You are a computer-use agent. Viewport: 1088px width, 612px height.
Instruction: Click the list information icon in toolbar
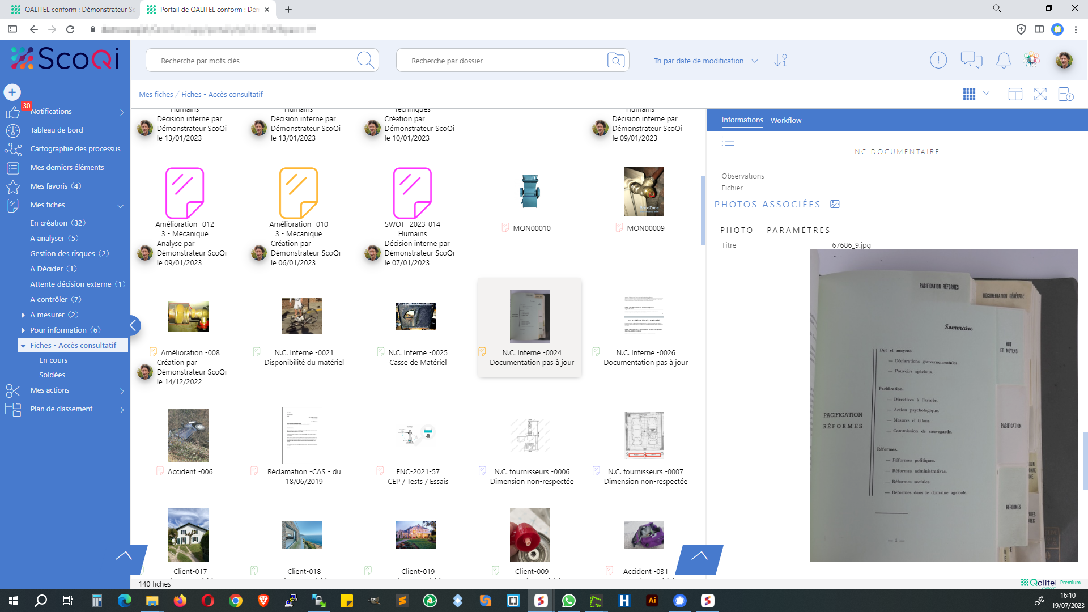click(x=1066, y=94)
